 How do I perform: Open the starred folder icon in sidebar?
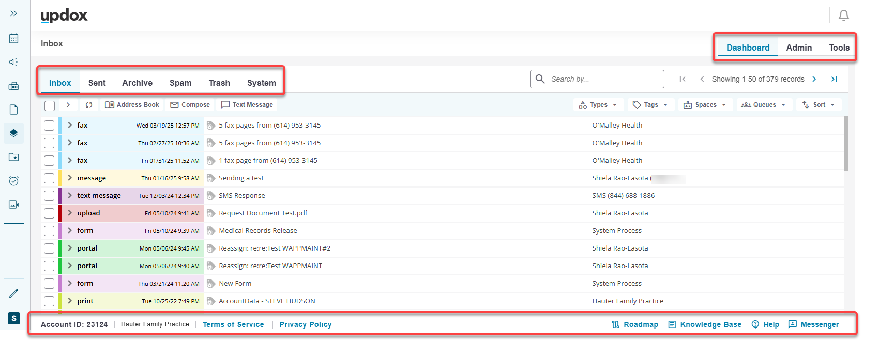coord(14,157)
